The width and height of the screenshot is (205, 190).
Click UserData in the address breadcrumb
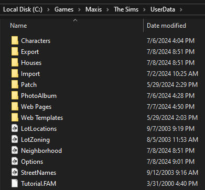tap(163, 9)
